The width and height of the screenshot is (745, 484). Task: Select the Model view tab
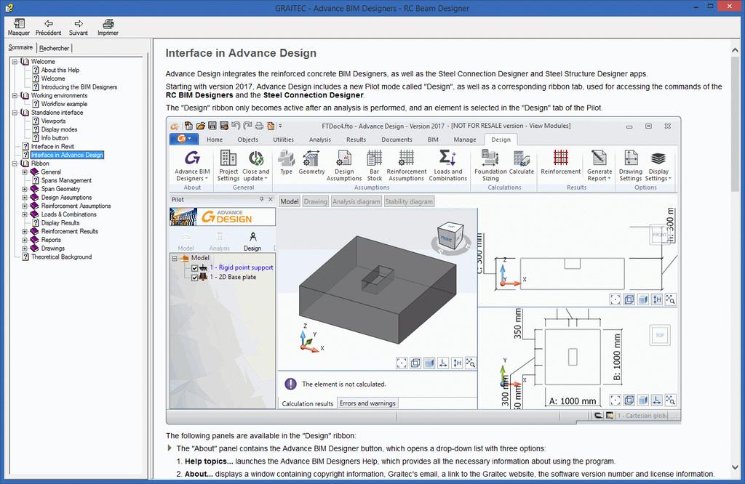point(290,202)
